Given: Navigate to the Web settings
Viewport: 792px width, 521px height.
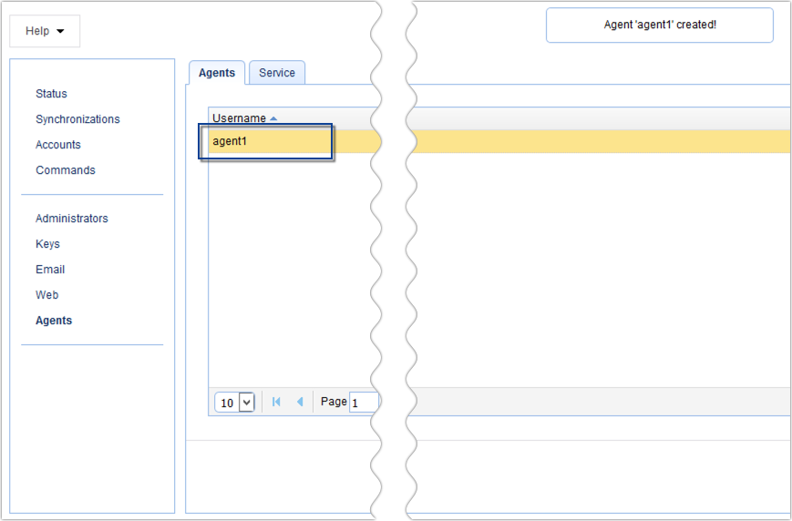Looking at the screenshot, I should [46, 295].
